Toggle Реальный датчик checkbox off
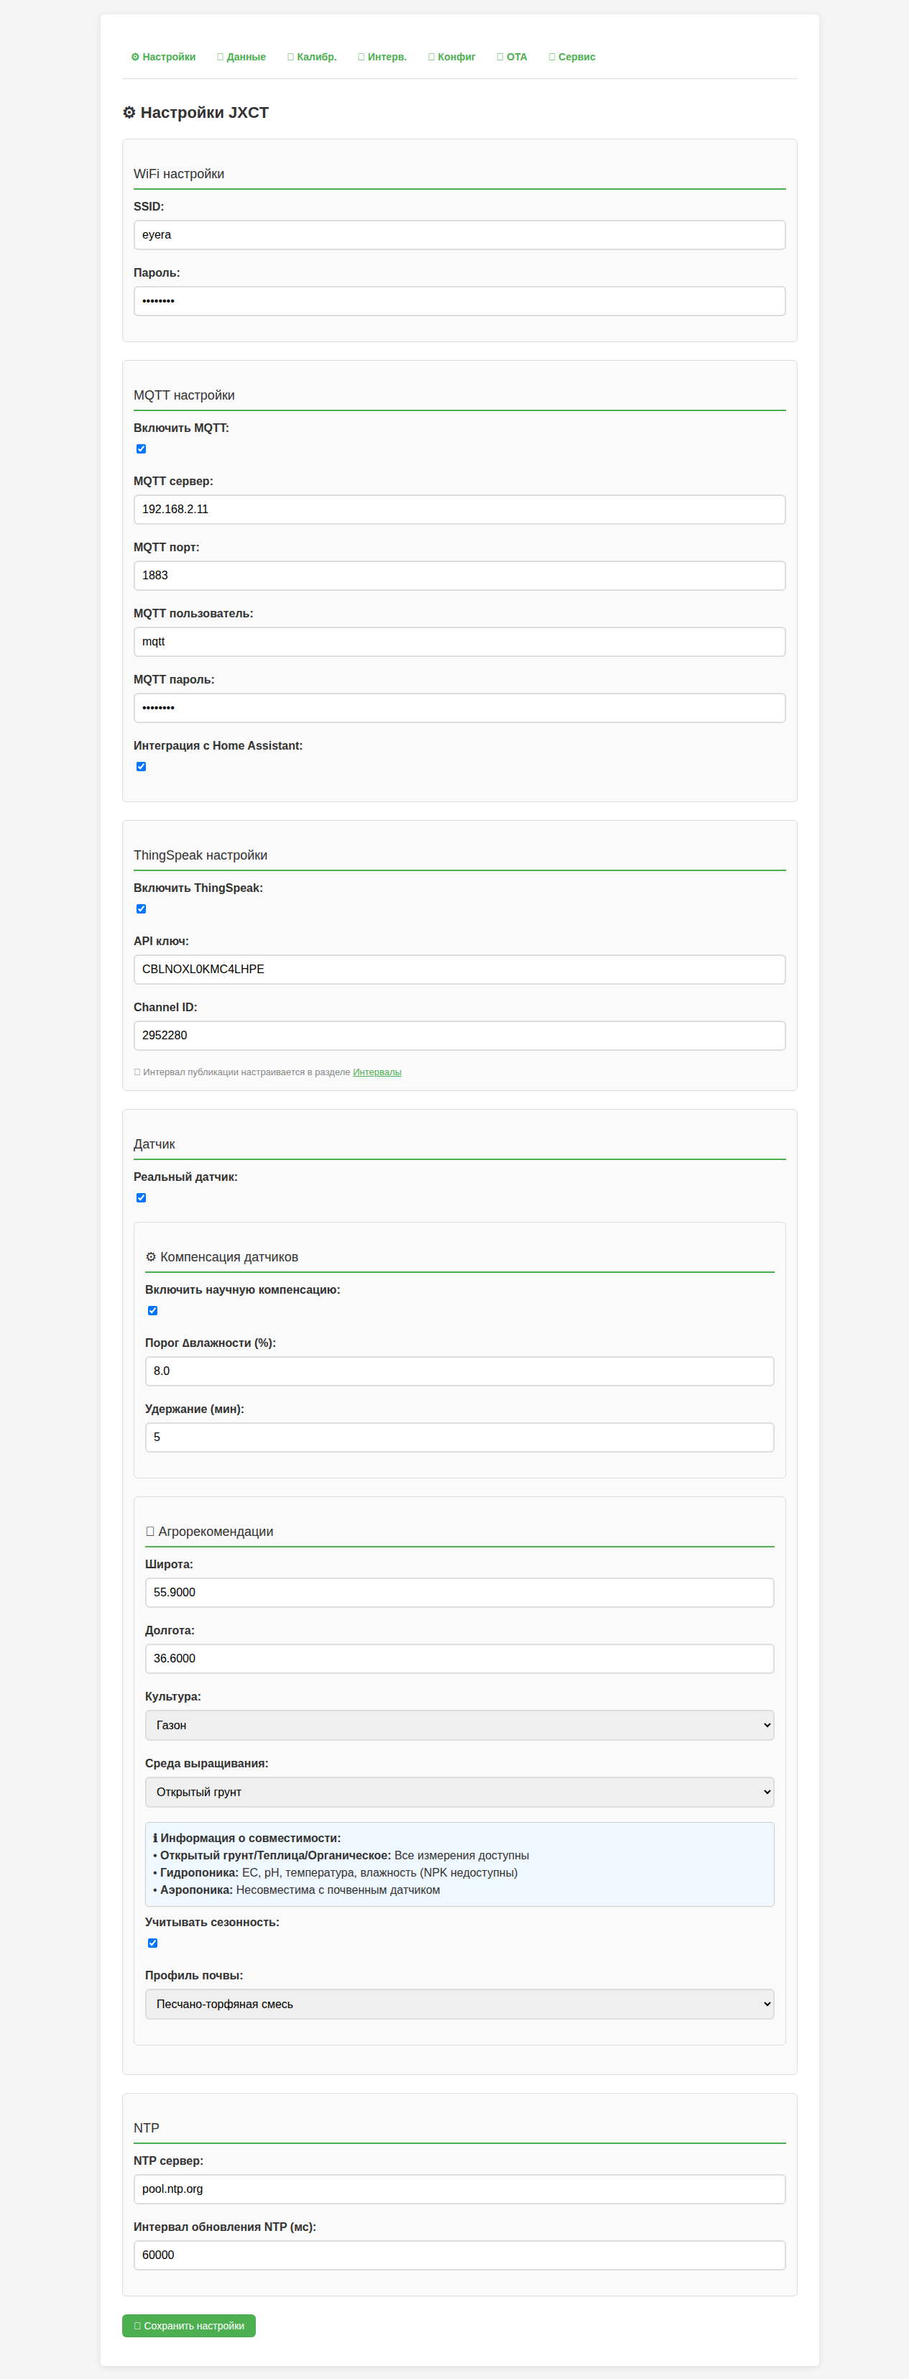The width and height of the screenshot is (909, 2379). click(140, 1198)
